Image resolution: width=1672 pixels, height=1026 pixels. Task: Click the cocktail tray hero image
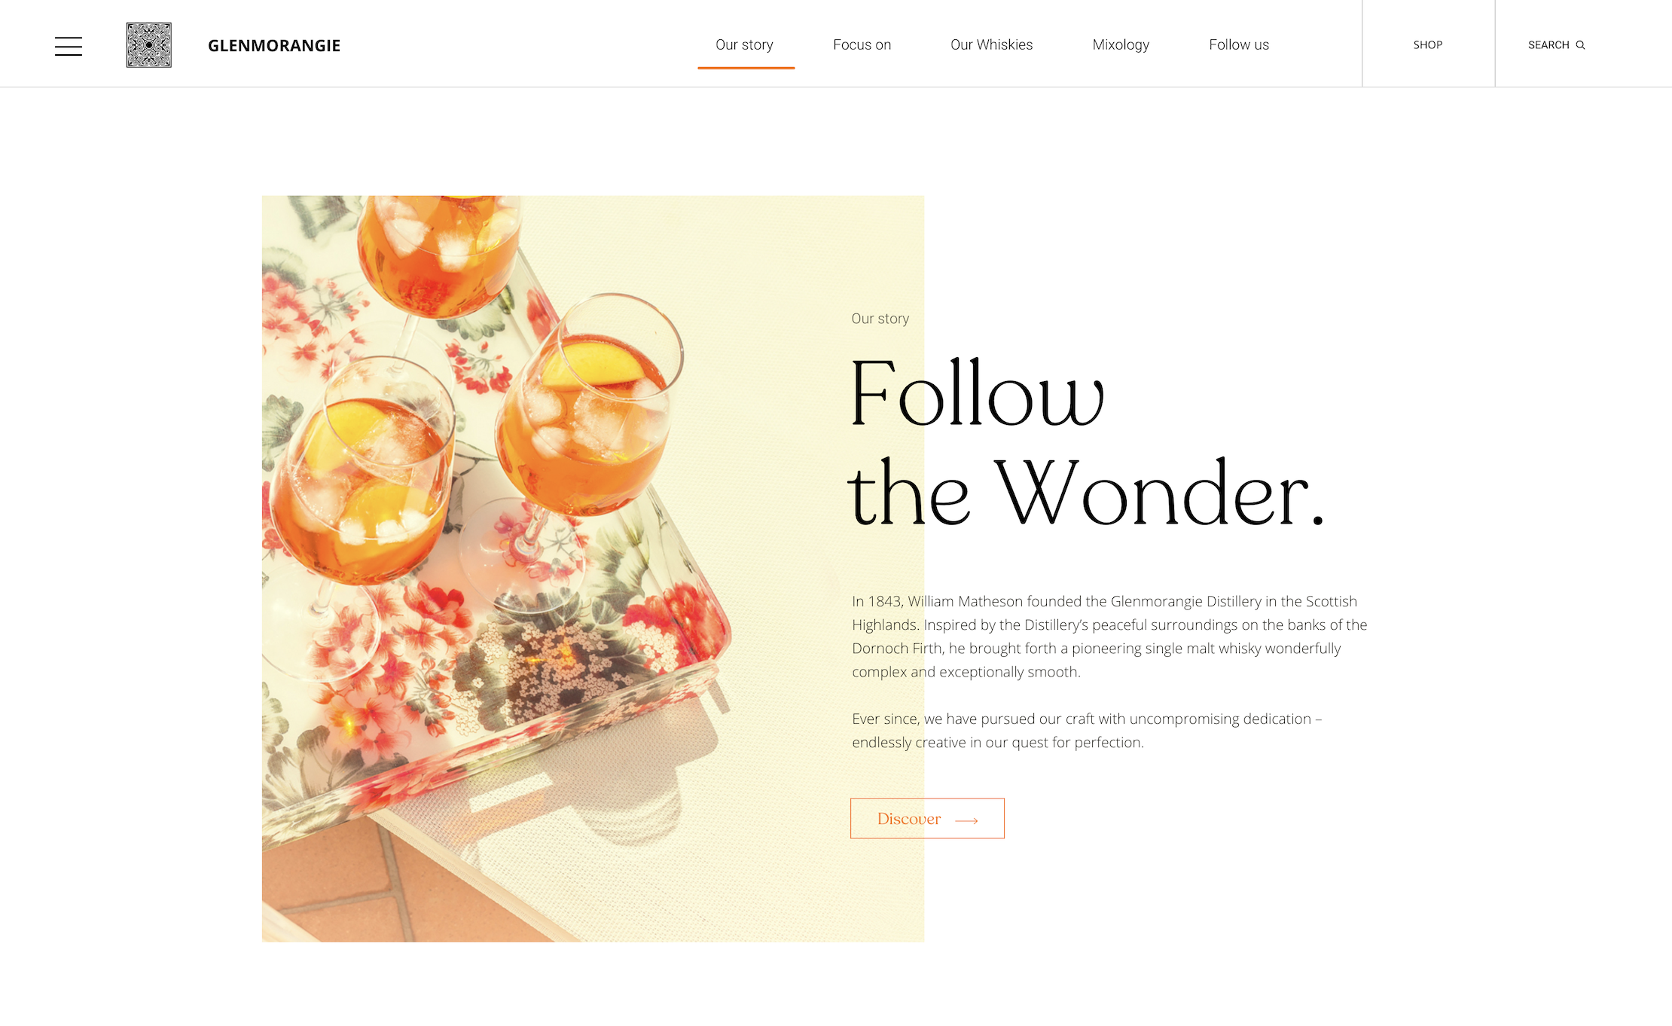tap(593, 569)
